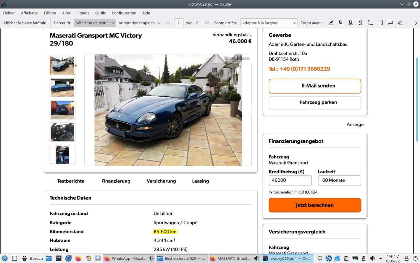Open the Aller menu
Viewport: 420px width, 263px height.
[66, 13]
